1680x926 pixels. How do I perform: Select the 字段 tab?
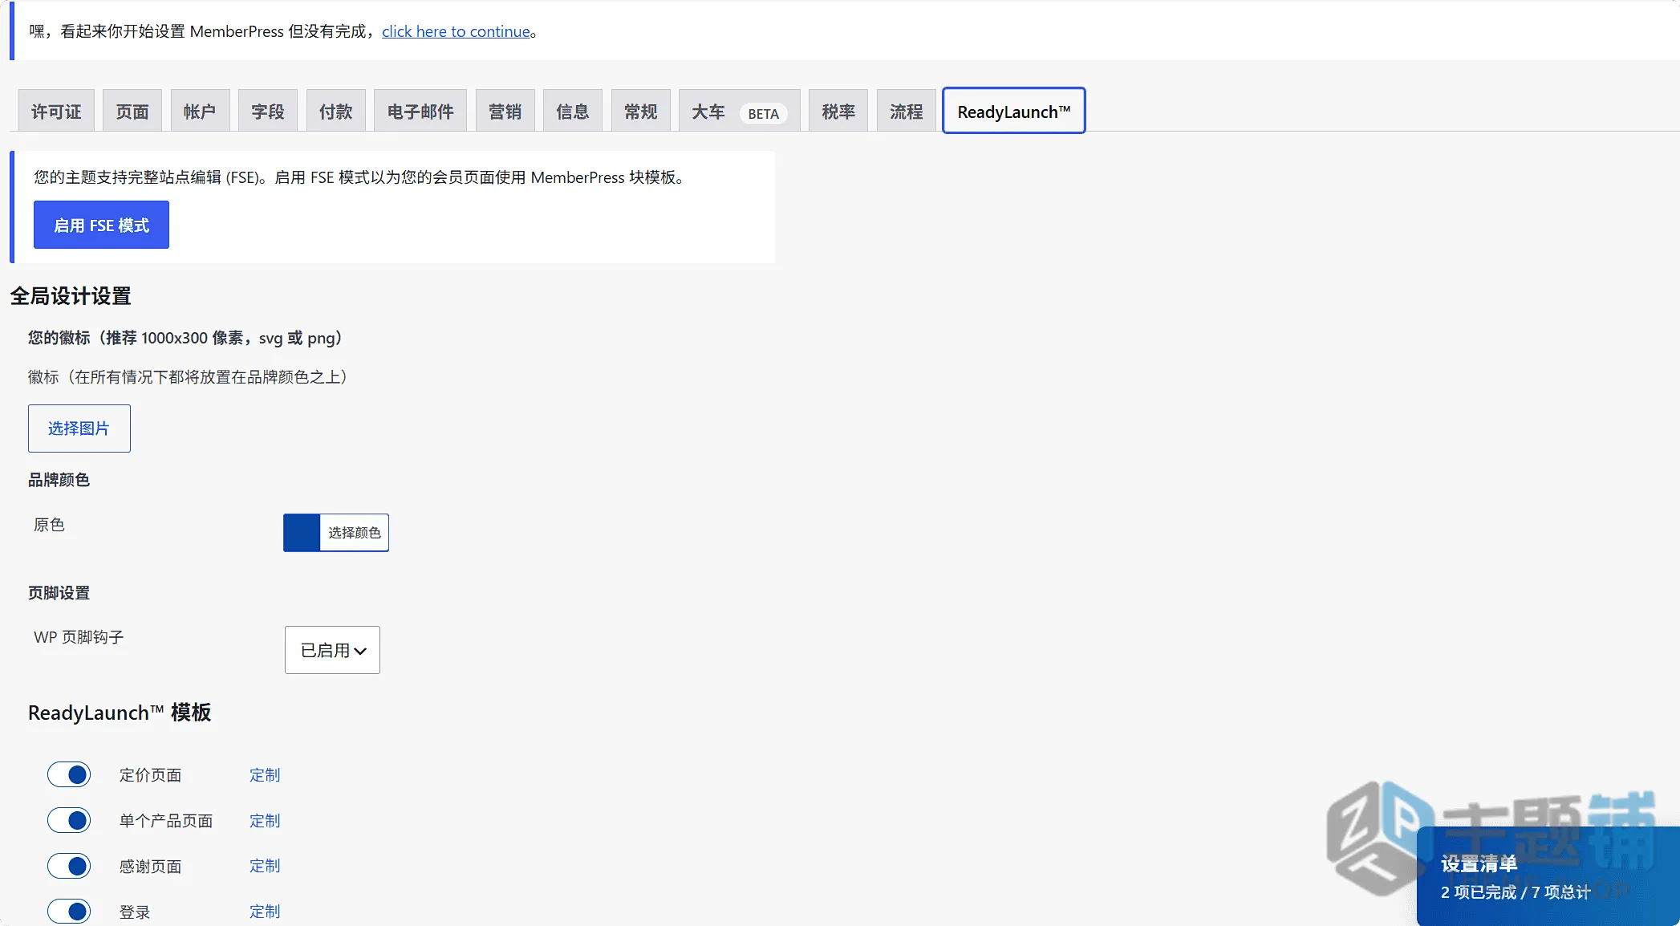tap(268, 111)
